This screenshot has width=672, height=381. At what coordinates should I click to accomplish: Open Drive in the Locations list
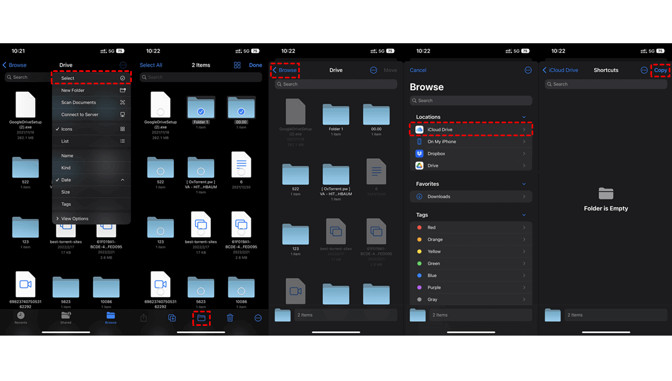pyautogui.click(x=471, y=165)
